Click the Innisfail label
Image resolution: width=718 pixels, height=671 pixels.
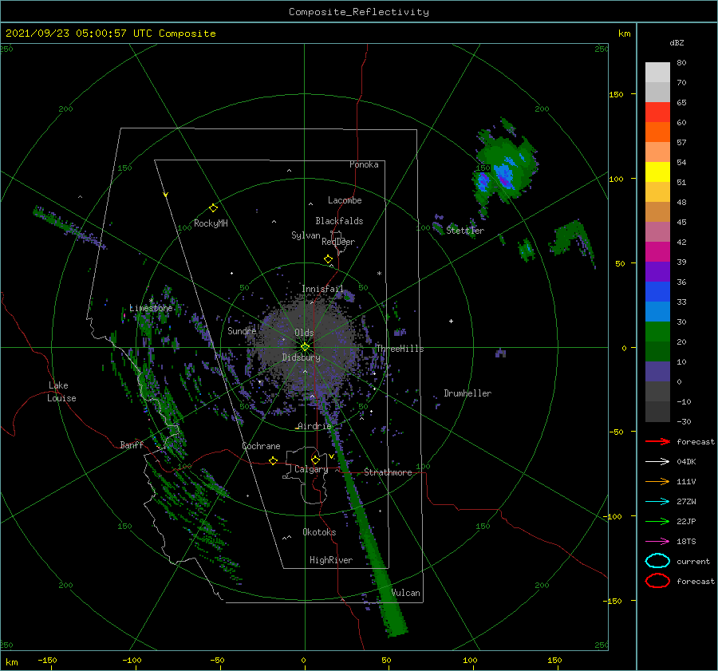tap(322, 289)
